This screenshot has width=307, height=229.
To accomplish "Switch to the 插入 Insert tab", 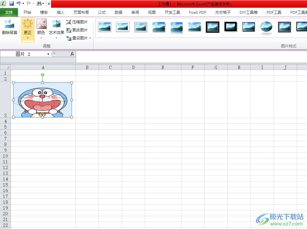I will (x=60, y=13).
